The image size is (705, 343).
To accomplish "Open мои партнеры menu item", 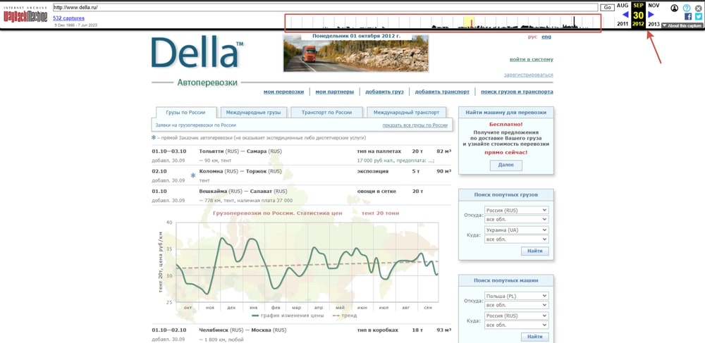I will point(334,92).
